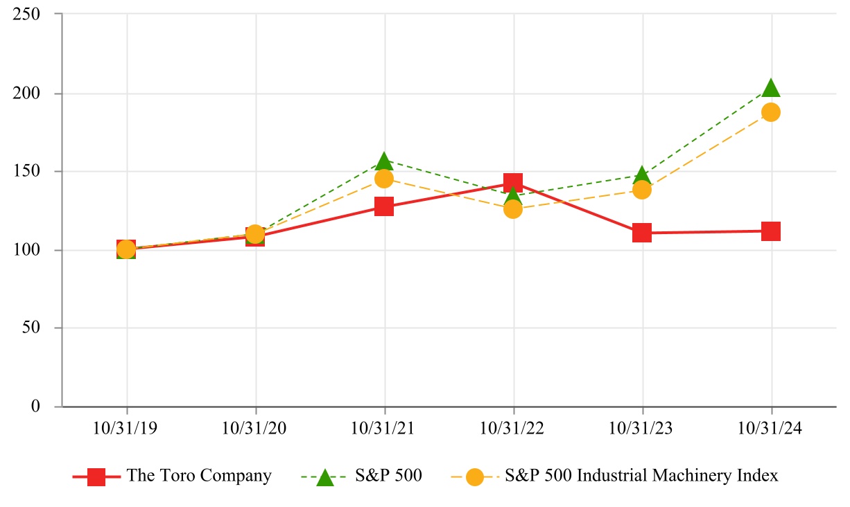
Task: Click the orange circle legend swatch
Action: coord(474,477)
